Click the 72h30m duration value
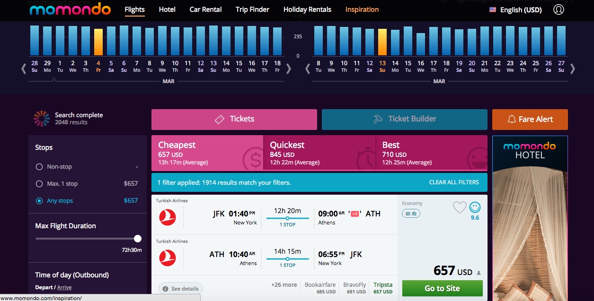Viewport: 594px width, 301px height. pyautogui.click(x=132, y=250)
